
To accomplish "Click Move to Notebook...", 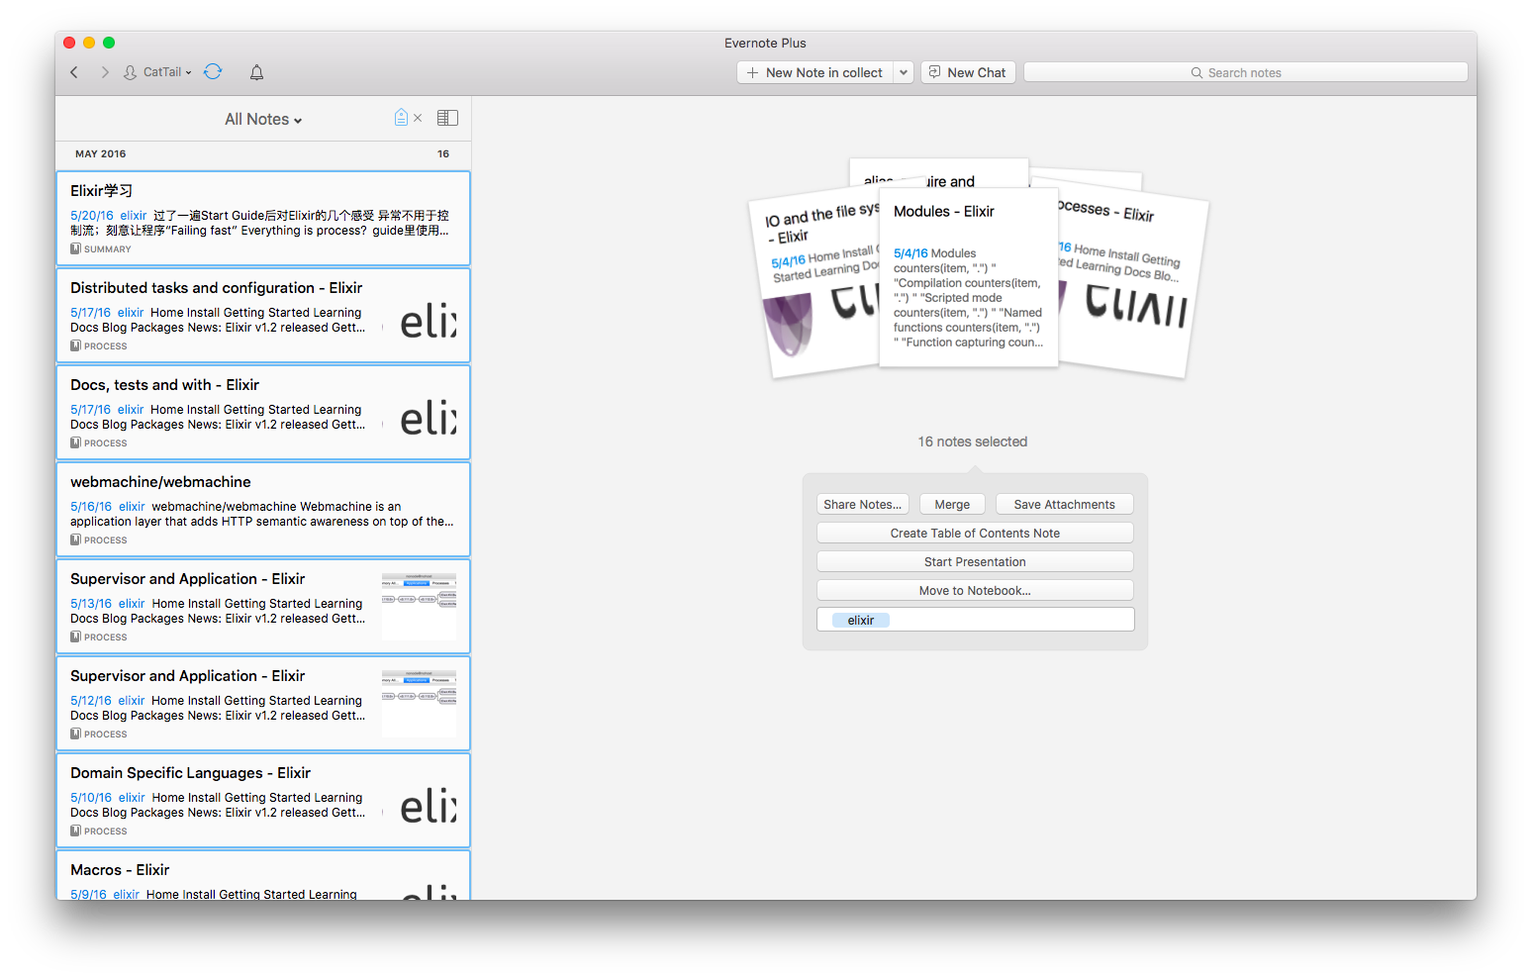I will tap(975, 591).
